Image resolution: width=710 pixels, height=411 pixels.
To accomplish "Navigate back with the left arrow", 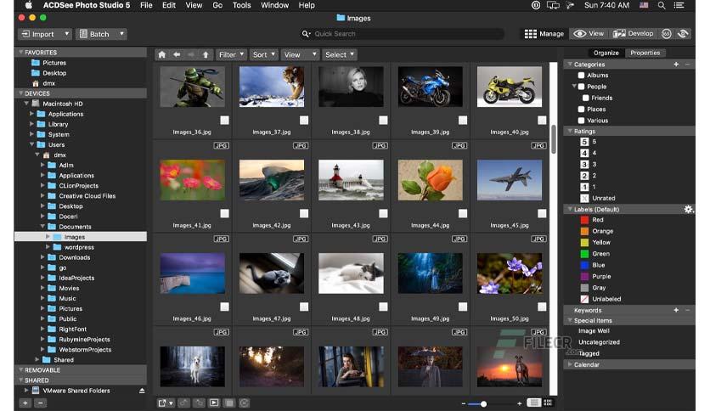I will coord(177,54).
